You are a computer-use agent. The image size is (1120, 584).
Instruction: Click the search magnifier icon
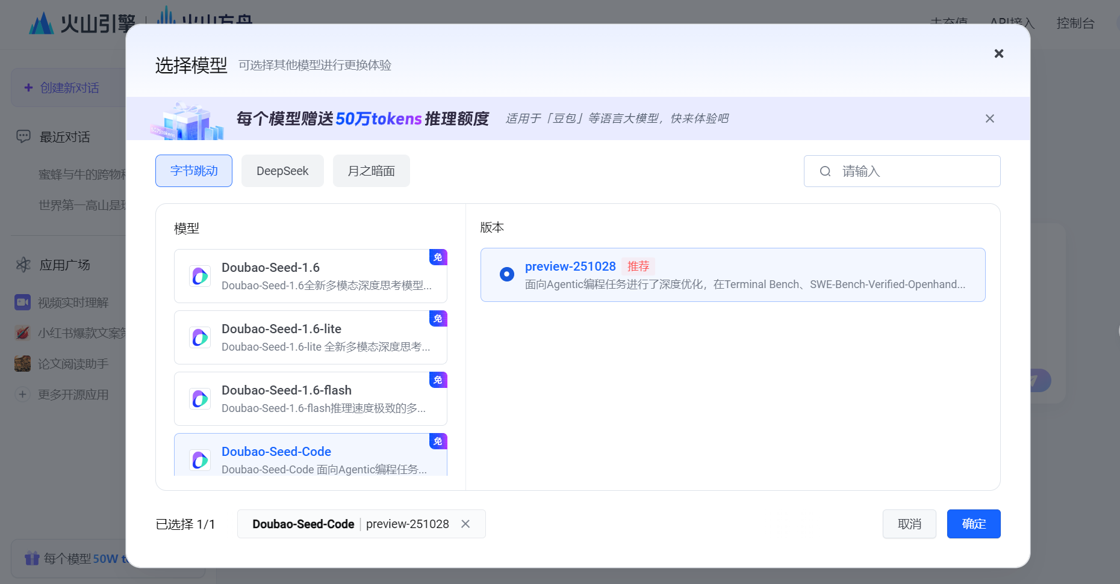point(826,171)
